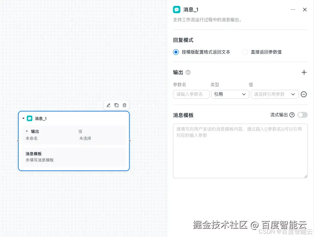Collapse the 消息_1 node with its arrow
314x237 pixels.
pos(23,118)
